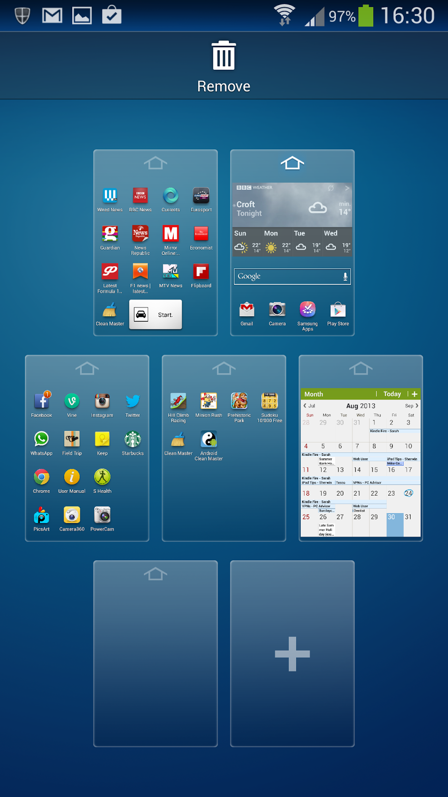Open the Samsung Apps icon

point(308,309)
